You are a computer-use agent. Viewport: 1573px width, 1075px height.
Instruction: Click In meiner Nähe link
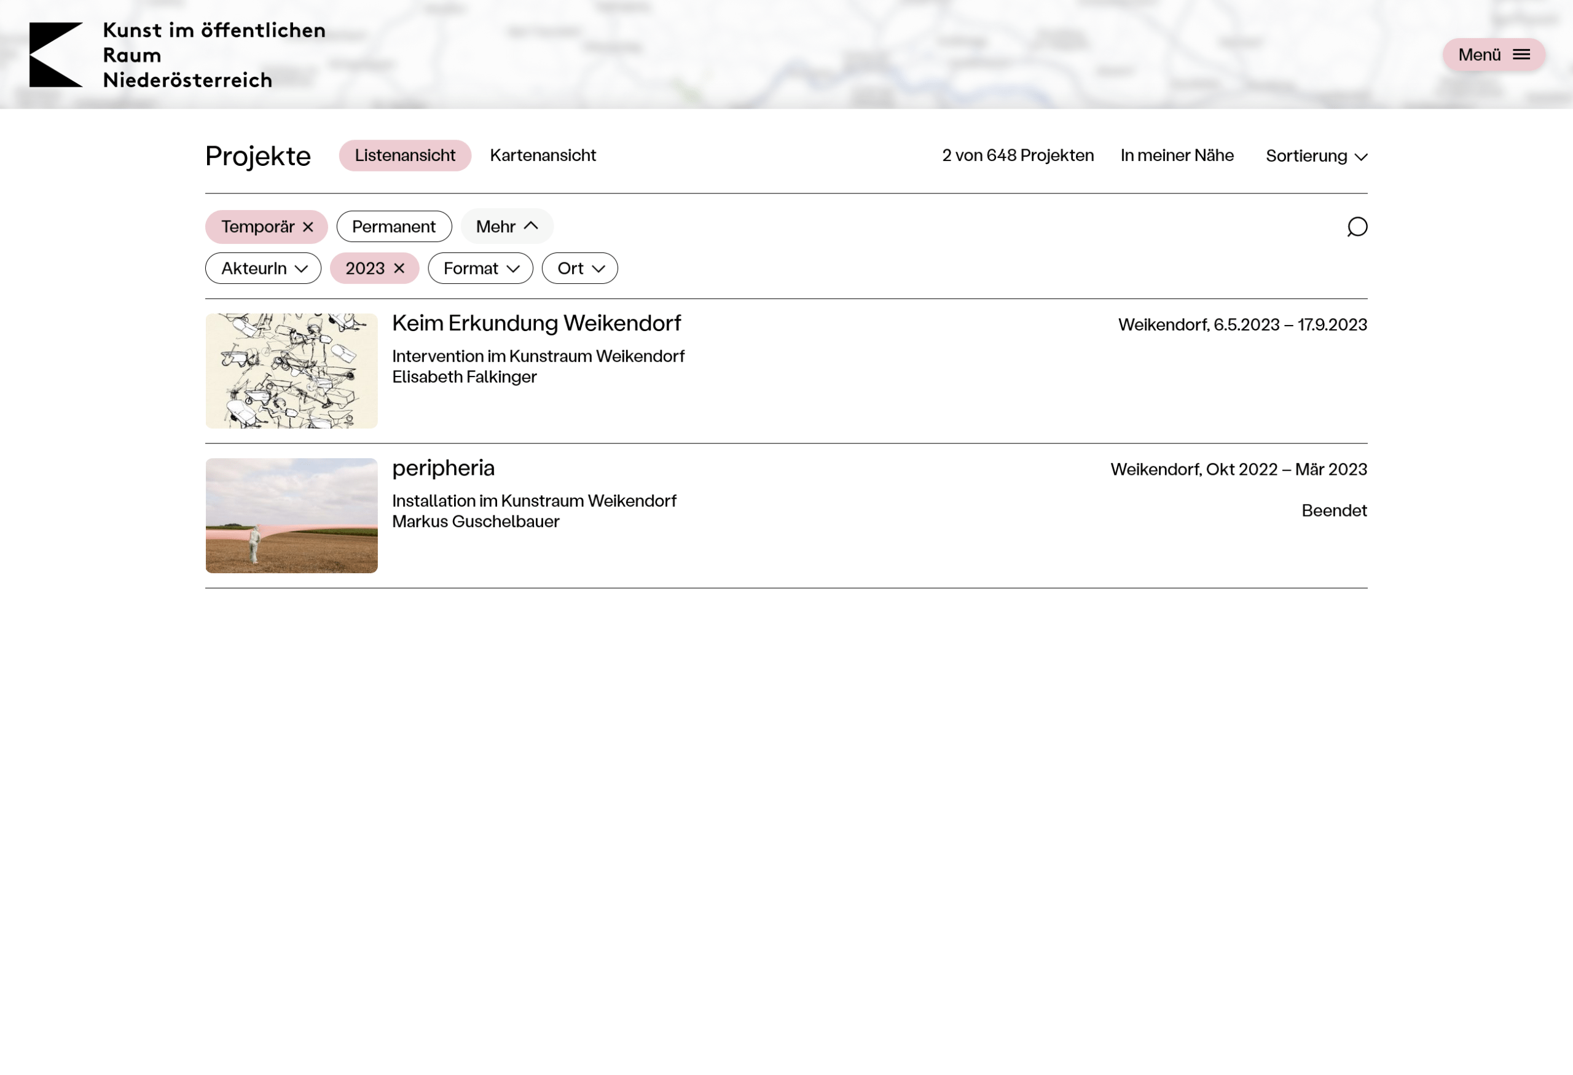coord(1176,155)
